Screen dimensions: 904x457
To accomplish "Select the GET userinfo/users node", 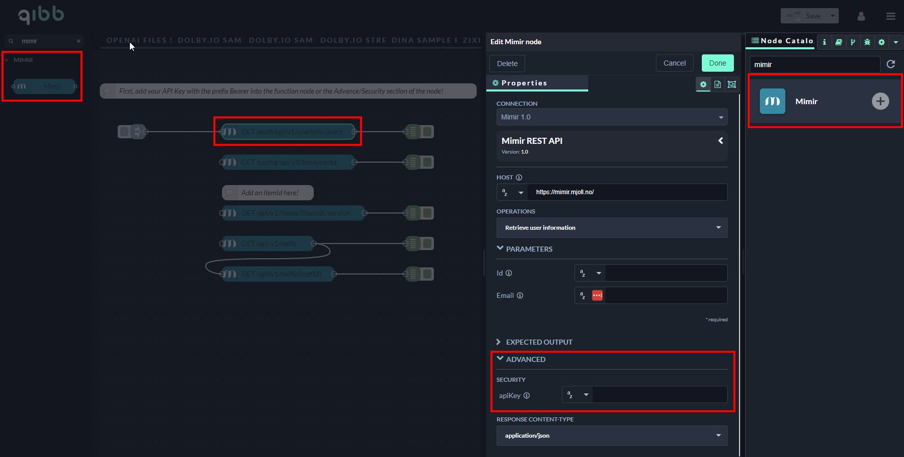I will 289,132.
